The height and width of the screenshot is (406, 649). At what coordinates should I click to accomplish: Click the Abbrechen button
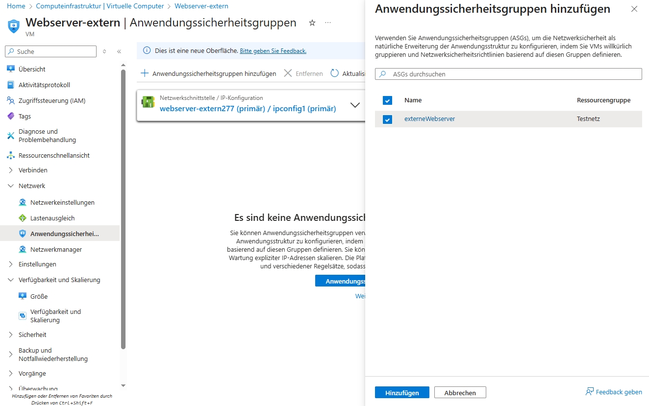click(x=460, y=393)
